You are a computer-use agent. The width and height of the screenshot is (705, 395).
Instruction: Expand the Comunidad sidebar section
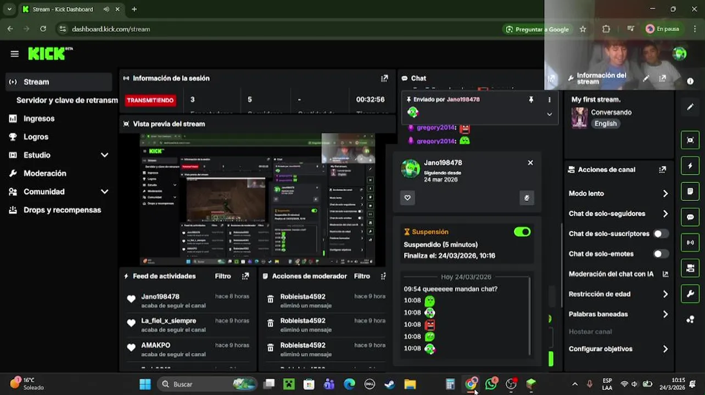pos(104,191)
